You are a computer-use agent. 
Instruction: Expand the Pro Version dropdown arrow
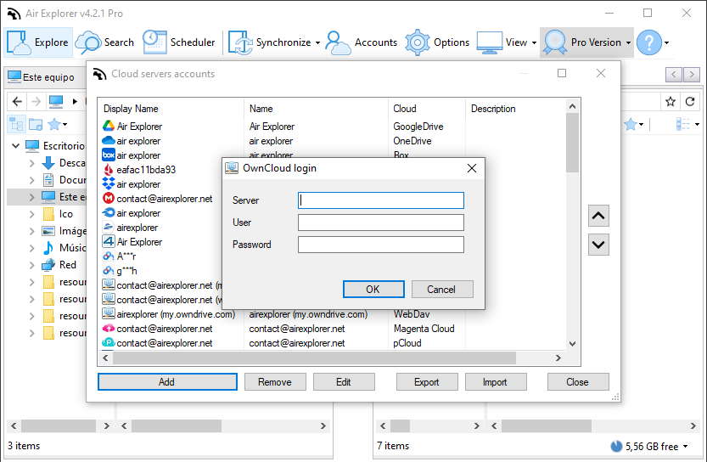coord(629,42)
